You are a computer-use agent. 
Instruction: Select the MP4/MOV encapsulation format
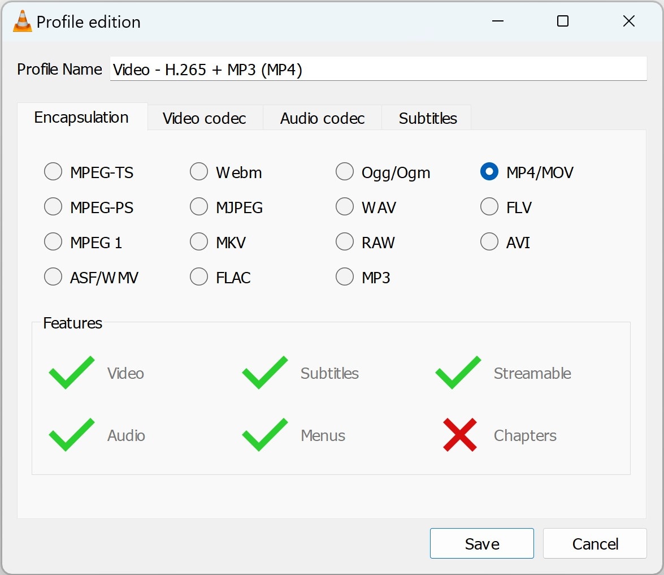489,171
